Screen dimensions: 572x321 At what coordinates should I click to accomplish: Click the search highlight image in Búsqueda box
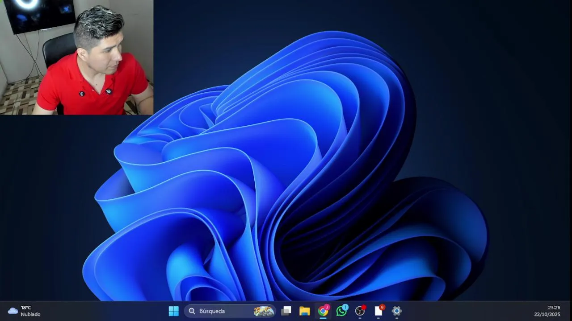click(264, 311)
